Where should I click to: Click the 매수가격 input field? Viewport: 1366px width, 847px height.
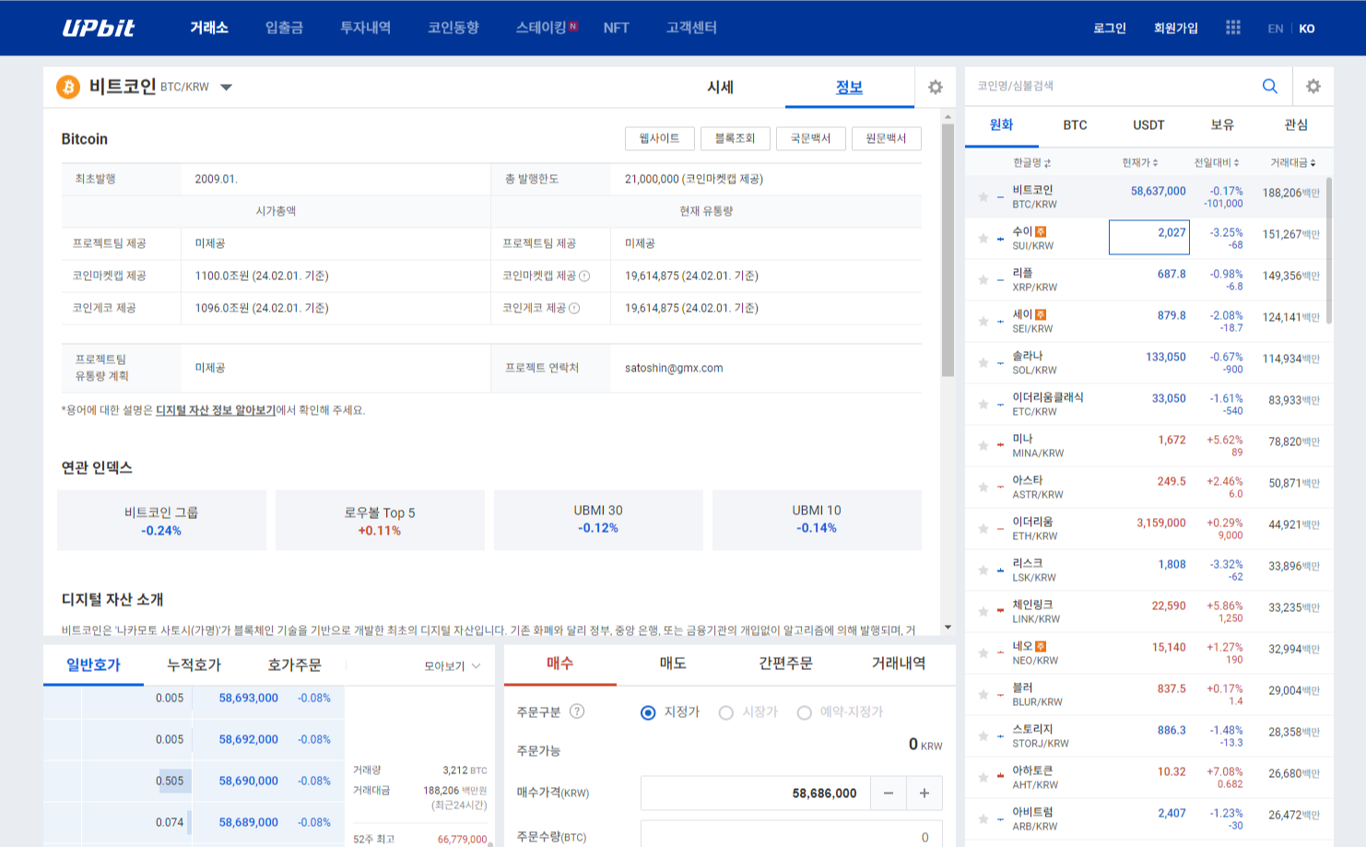[x=756, y=793]
